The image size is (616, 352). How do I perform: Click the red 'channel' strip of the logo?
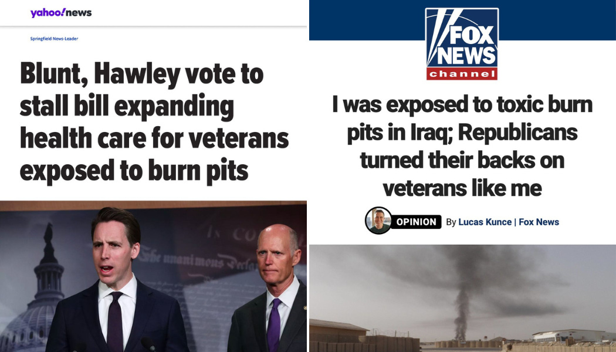(462, 74)
